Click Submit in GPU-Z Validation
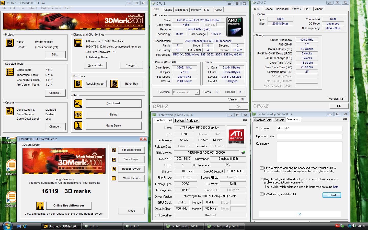Image resolution: width=368 pixels, height=230 pixels. (x=332, y=195)
